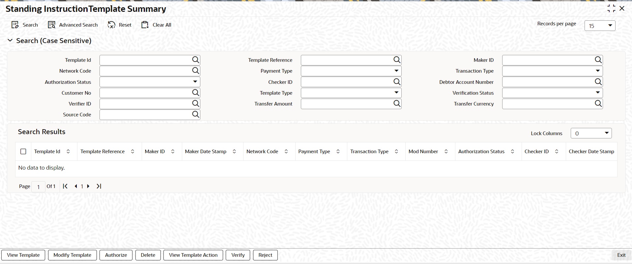Image resolution: width=632 pixels, height=264 pixels.
Task: Open Maker ID lookup magnifier
Action: [x=598, y=60]
